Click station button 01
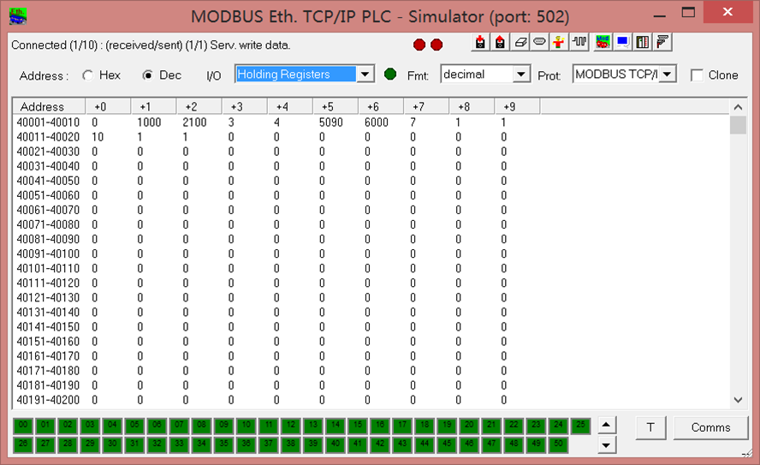760x465 pixels. [x=45, y=426]
